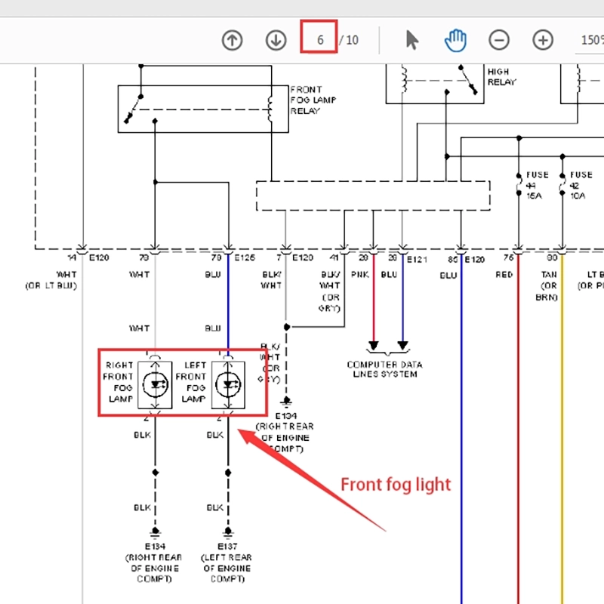604x604 pixels.
Task: Go to the next page using down arrow
Action: [x=275, y=40]
